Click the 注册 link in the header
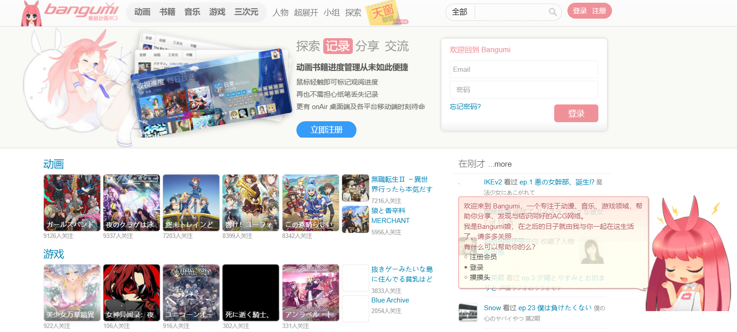Viewport: 737px width, 332px height. (599, 11)
